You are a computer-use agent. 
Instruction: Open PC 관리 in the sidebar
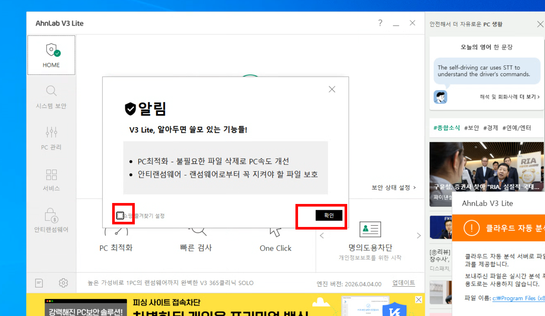tap(51, 138)
